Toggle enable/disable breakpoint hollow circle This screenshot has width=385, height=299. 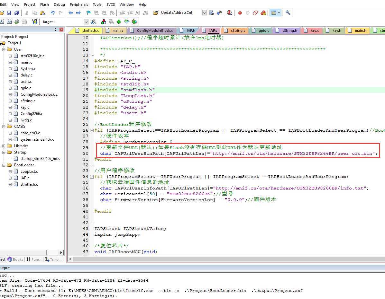[248, 13]
